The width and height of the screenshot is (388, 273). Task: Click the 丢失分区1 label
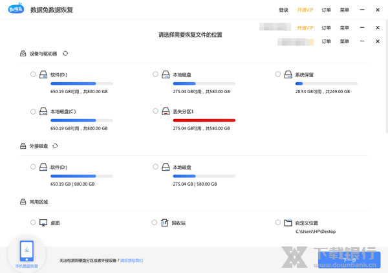(183, 112)
